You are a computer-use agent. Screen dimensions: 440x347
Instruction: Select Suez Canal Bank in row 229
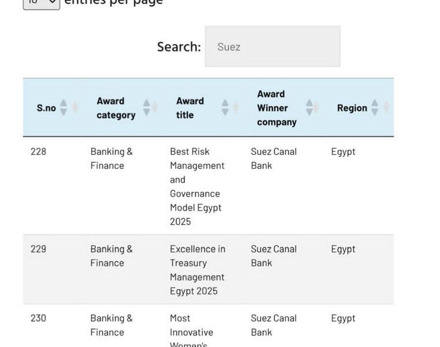(273, 256)
